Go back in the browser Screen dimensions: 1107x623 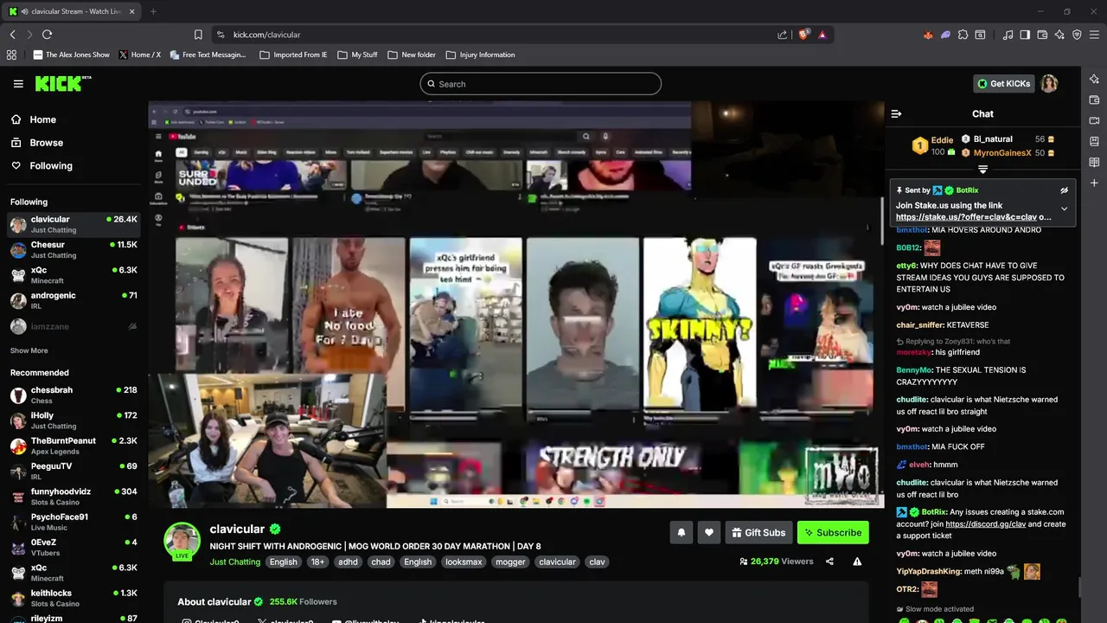pos(12,35)
